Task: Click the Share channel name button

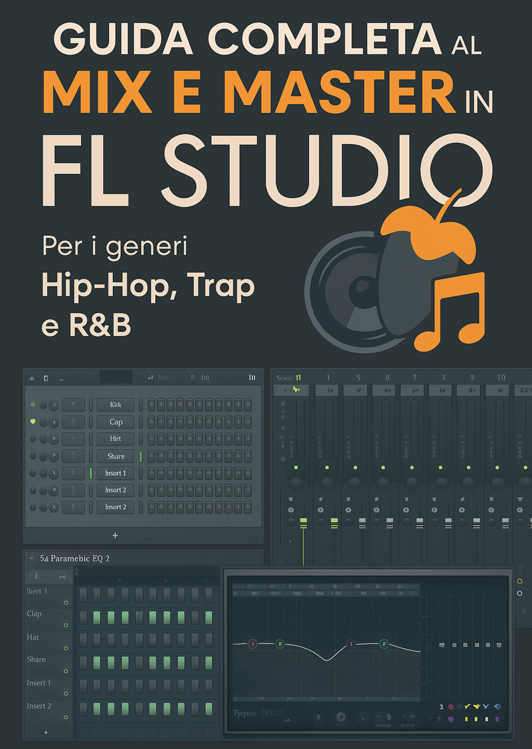Action: 115,456
